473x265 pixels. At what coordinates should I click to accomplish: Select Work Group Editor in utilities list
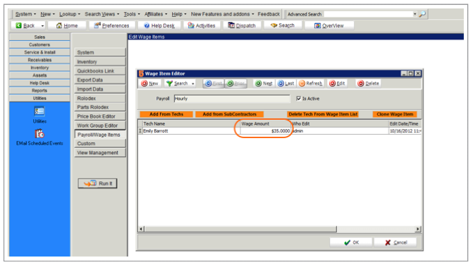click(x=100, y=125)
